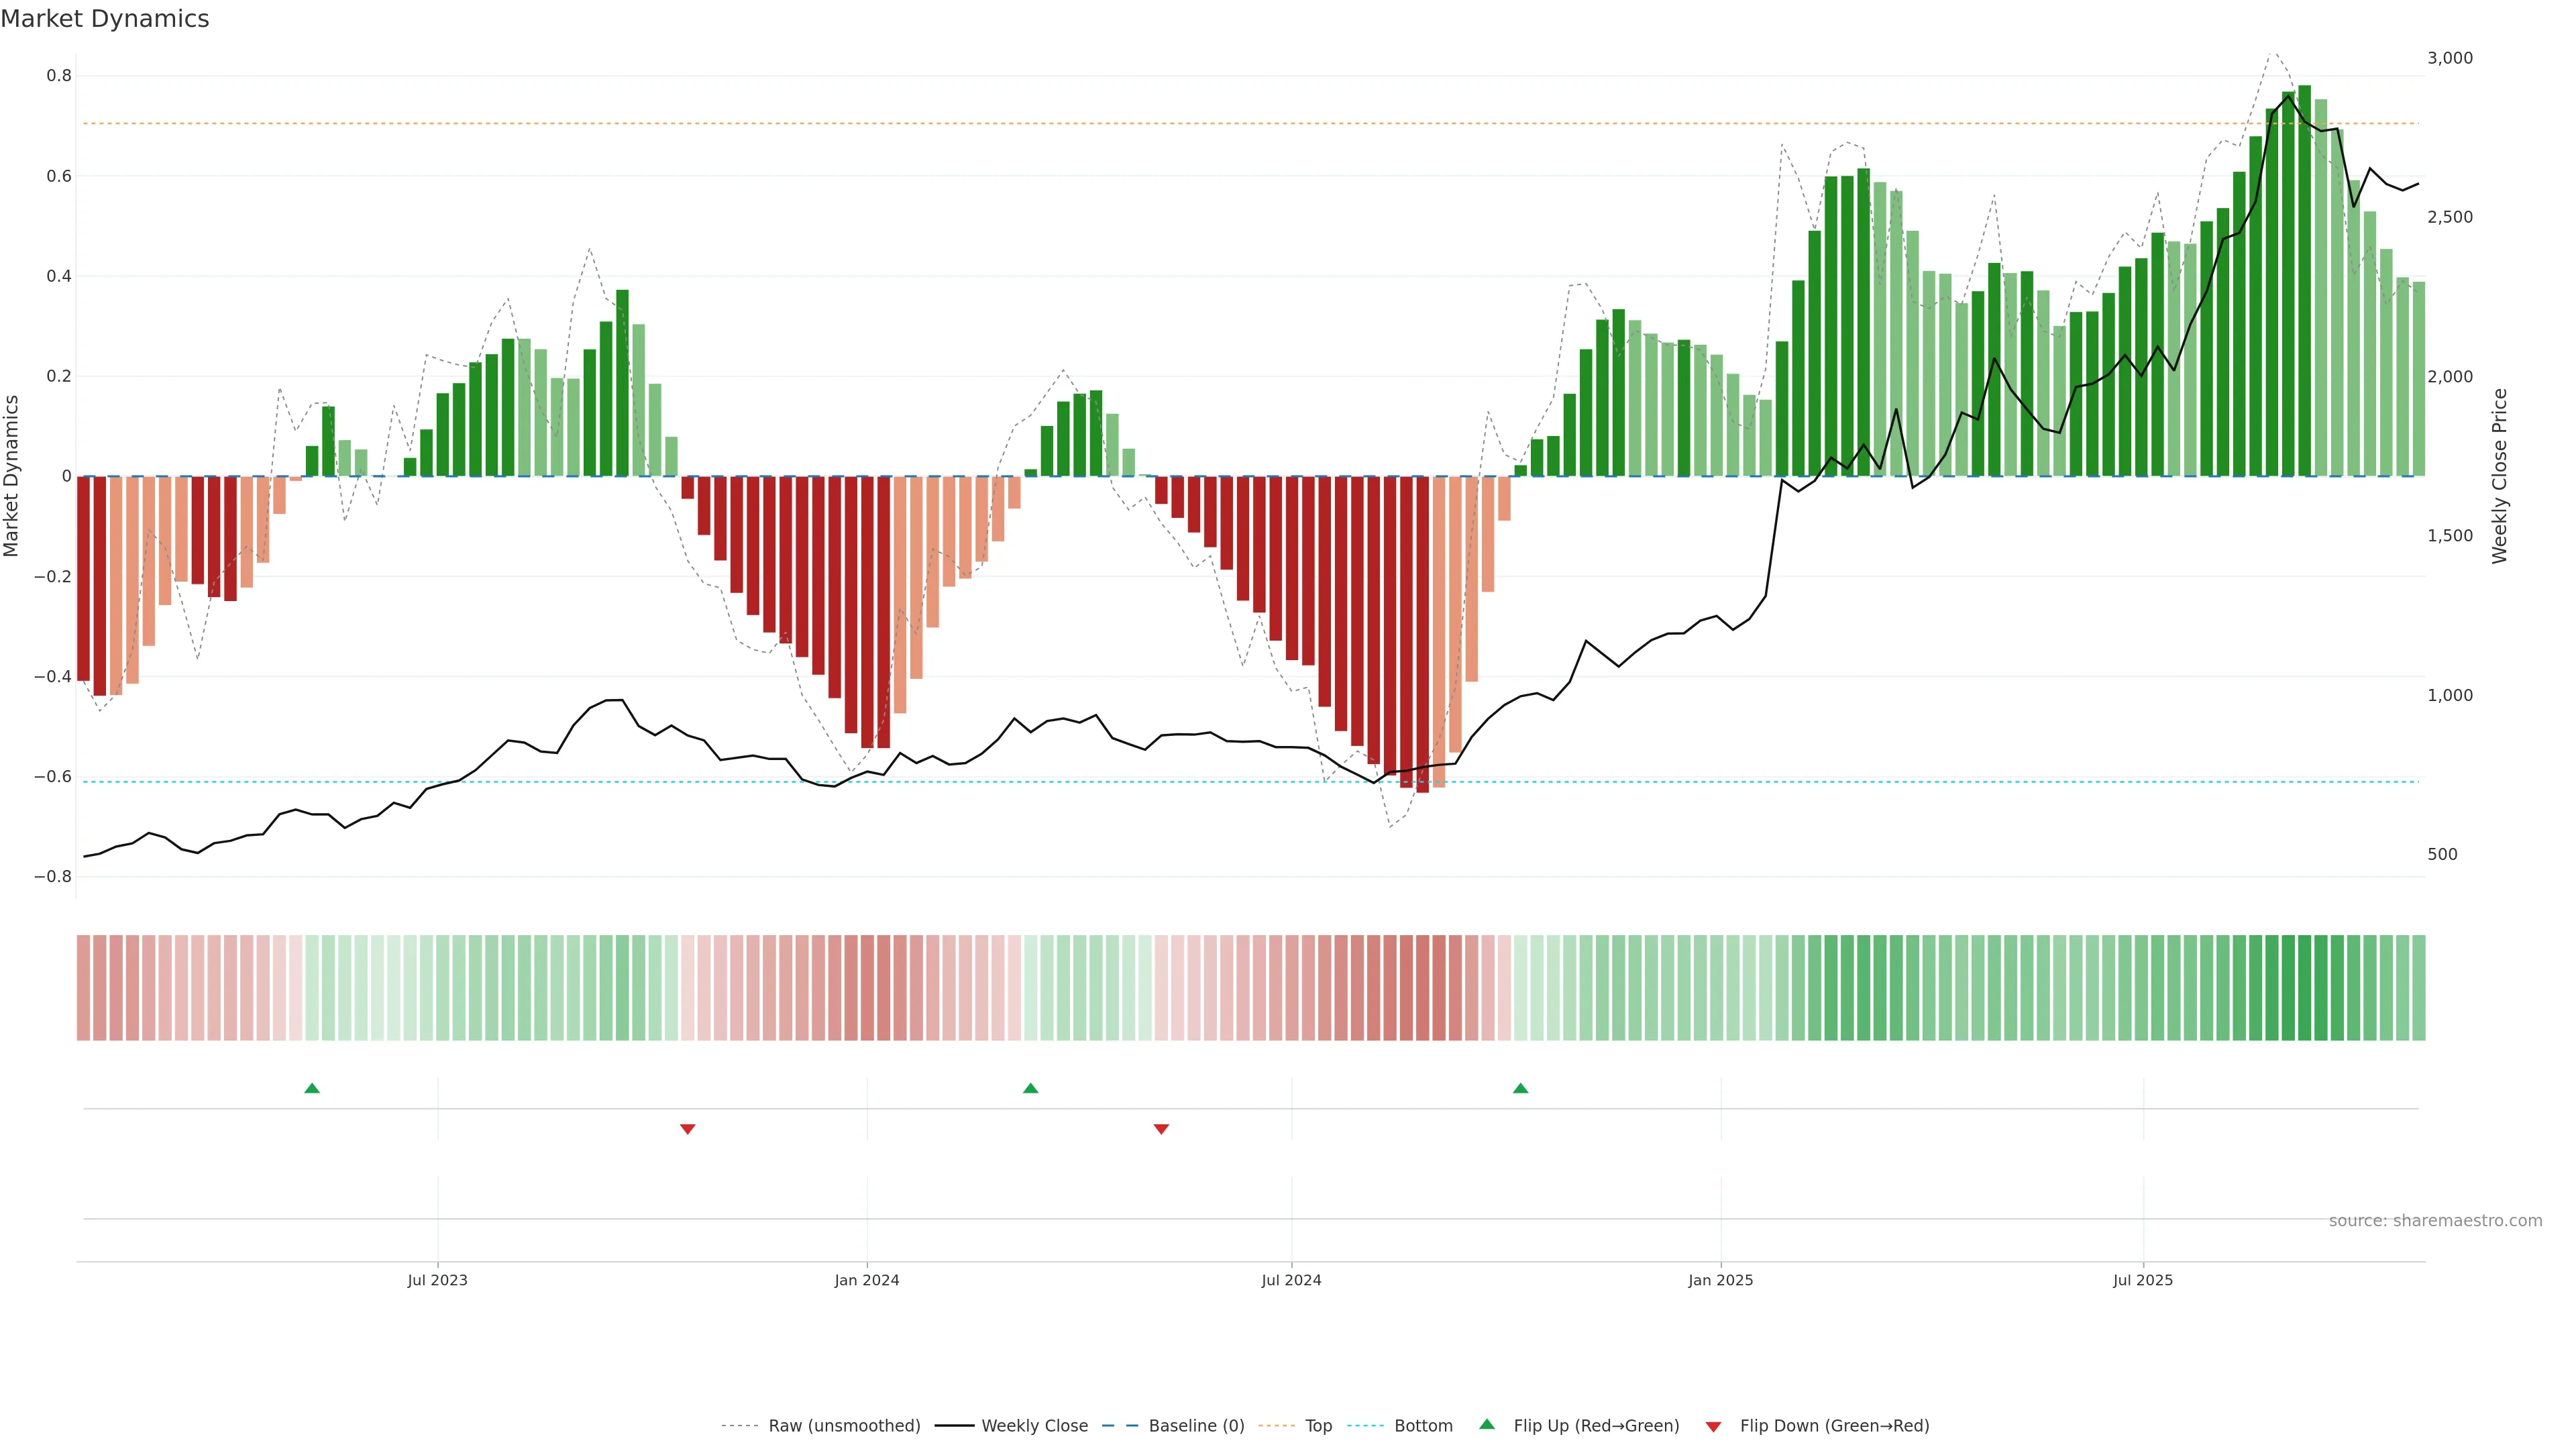Viewport: 2576px width, 1449px height.
Task: Click the green flip-up triangle before Jul 2023
Action: [x=312, y=1088]
